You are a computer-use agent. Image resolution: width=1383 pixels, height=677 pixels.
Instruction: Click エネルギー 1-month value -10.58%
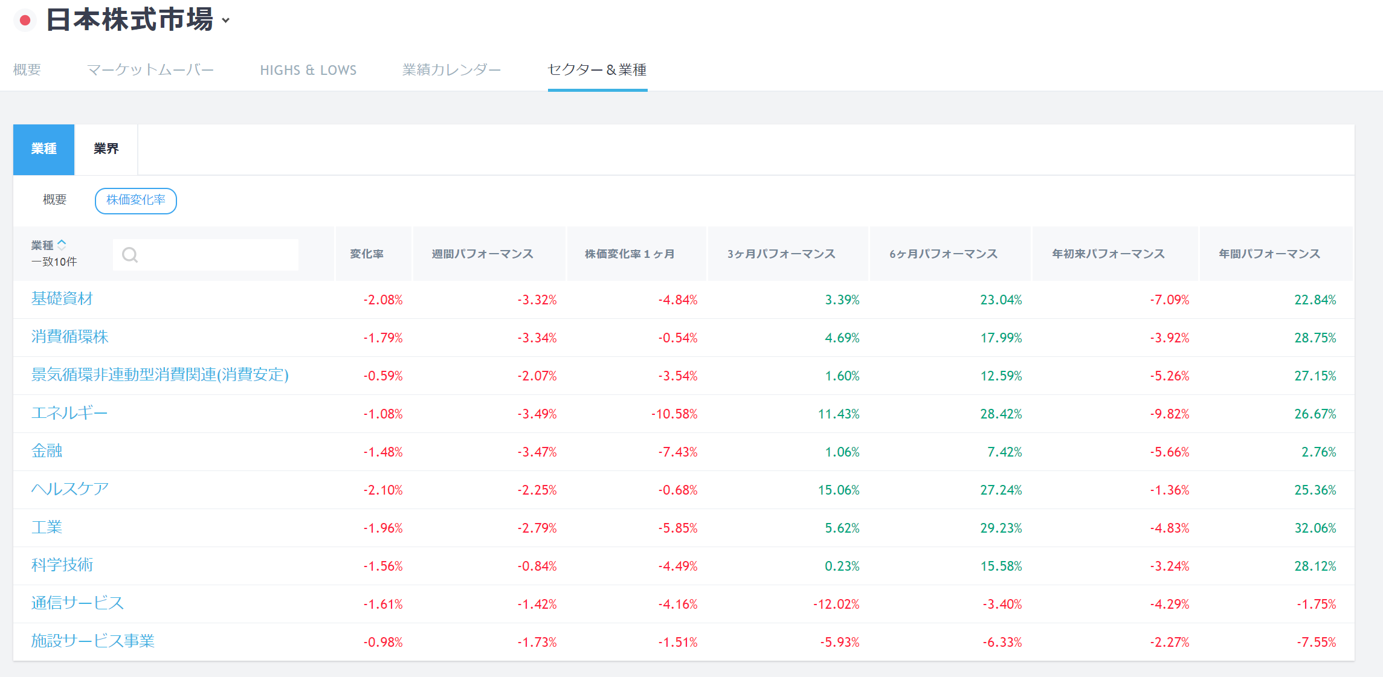[x=674, y=414]
